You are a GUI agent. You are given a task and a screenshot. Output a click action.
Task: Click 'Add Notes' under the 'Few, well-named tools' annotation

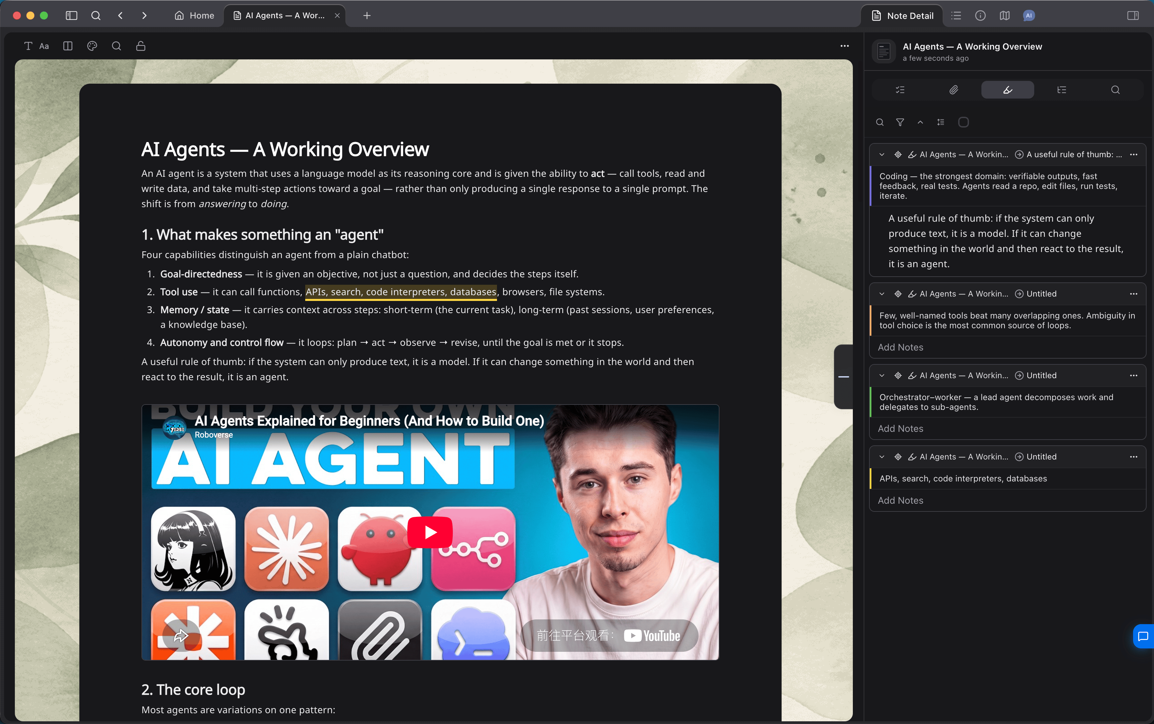[x=900, y=347]
